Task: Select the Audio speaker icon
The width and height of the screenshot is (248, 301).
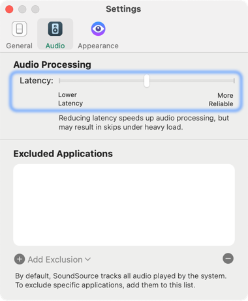Action: 55,29
